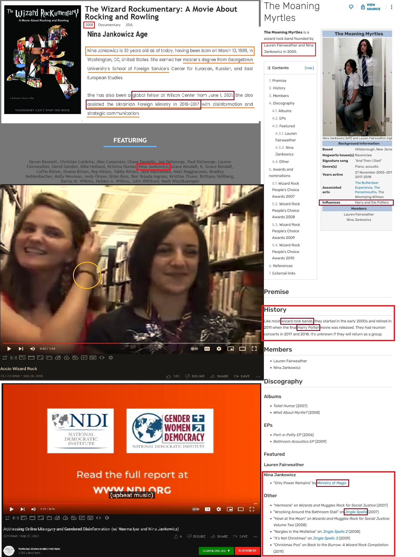Open Jingle Spells 2 link
This screenshot has height=557, width=420.
coord(335,531)
